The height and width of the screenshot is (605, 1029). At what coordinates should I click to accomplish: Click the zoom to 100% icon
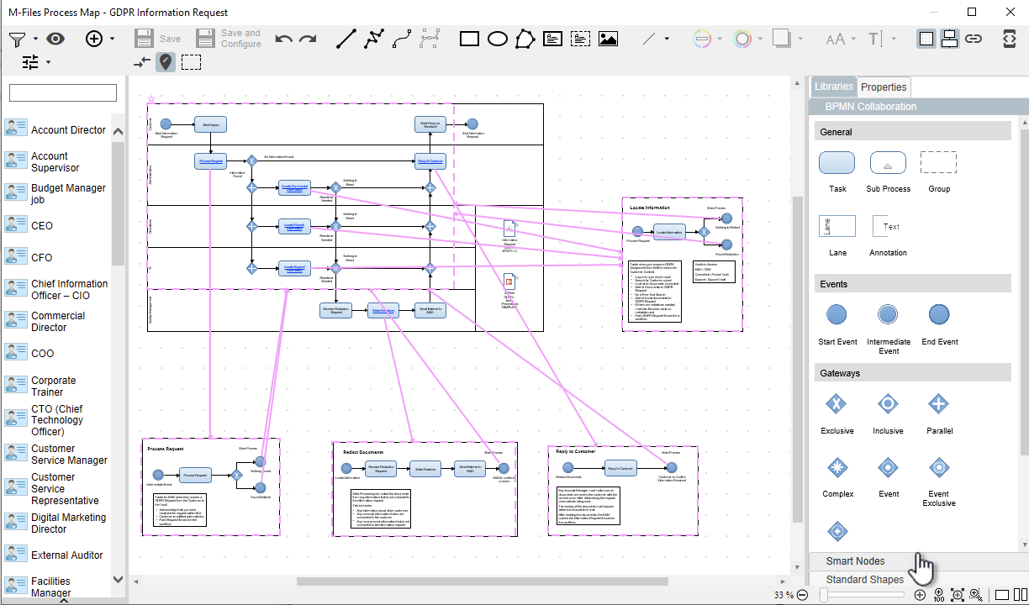pos(938,595)
